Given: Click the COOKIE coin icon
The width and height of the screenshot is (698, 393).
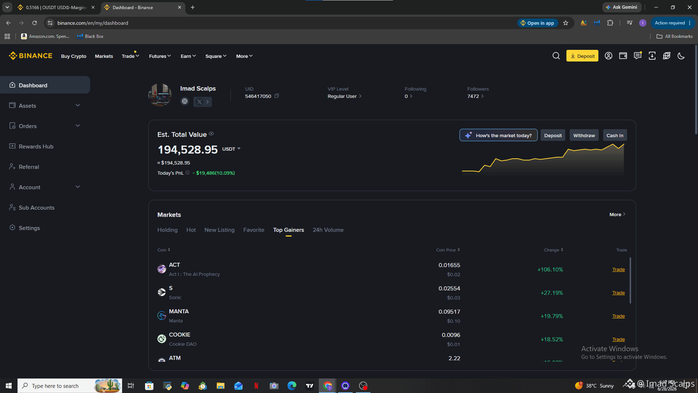Looking at the screenshot, I should point(162,339).
